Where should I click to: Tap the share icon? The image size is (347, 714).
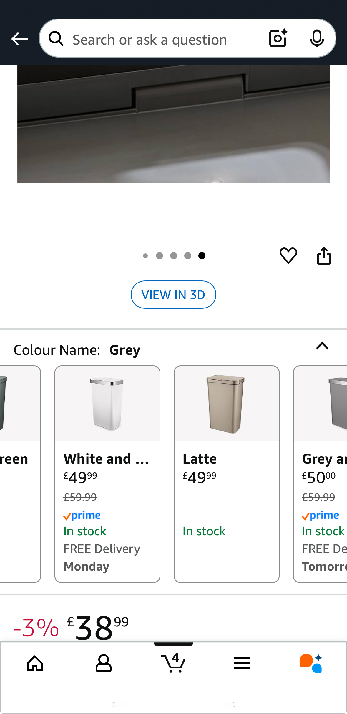click(x=324, y=255)
